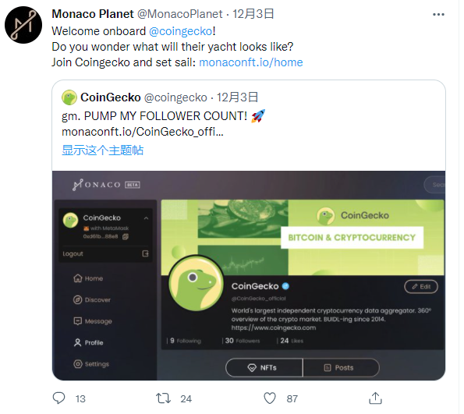Open the tweet's three-dot more menu
Screen dimensions: 464x414
(438, 14)
